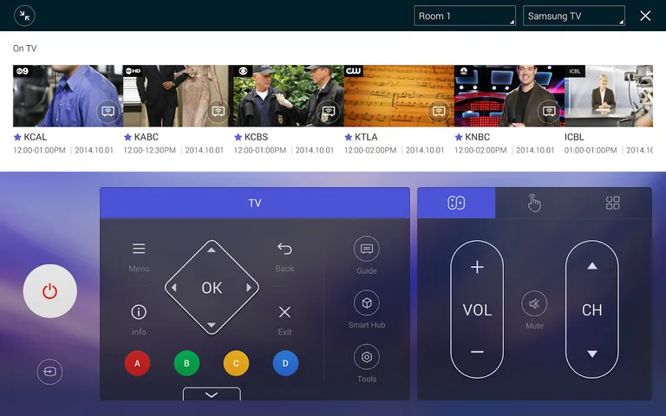Open Tools

coord(367,364)
